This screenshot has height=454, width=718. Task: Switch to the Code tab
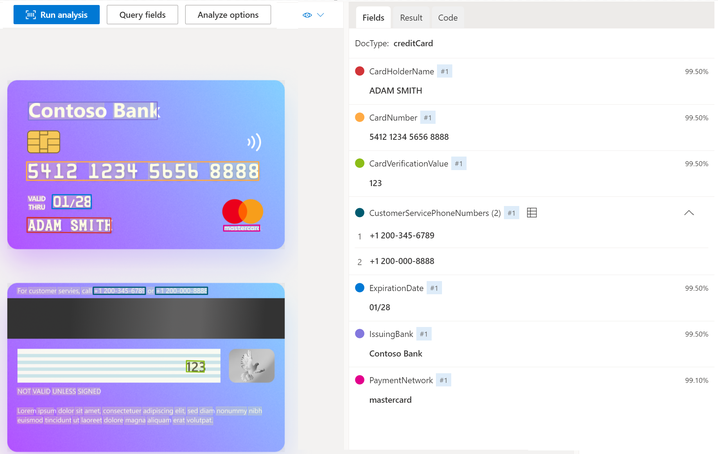(448, 17)
